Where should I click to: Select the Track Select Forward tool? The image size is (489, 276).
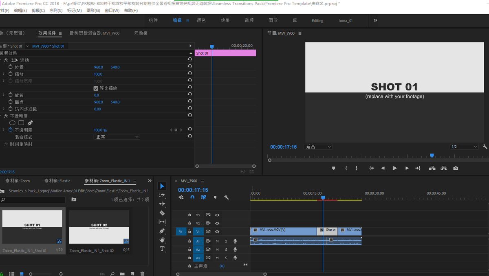click(162, 195)
